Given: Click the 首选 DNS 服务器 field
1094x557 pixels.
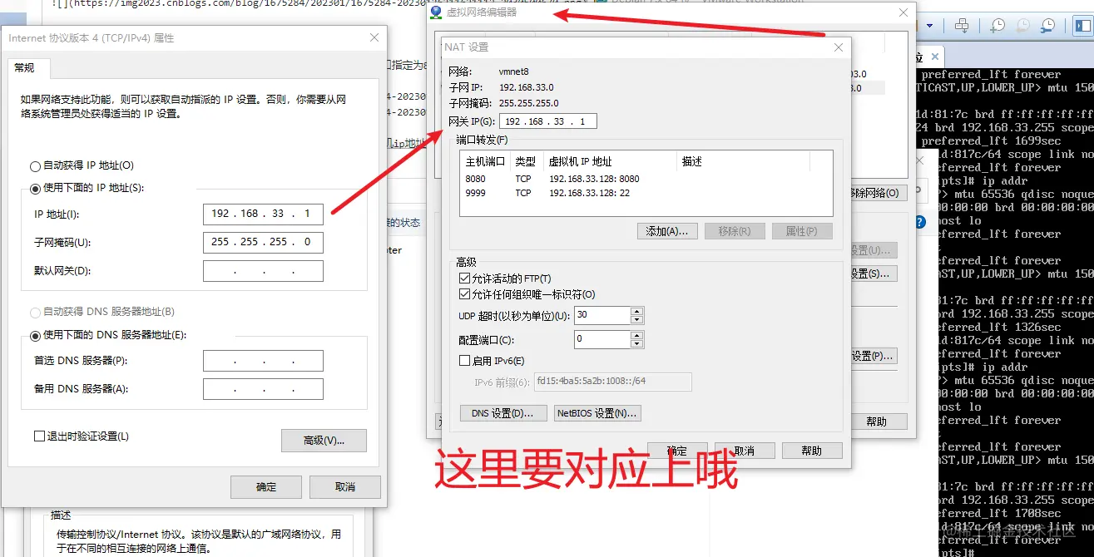Looking at the screenshot, I should click(263, 361).
